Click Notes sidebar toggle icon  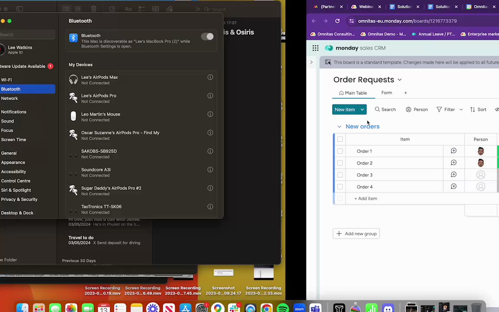pos(20,9)
